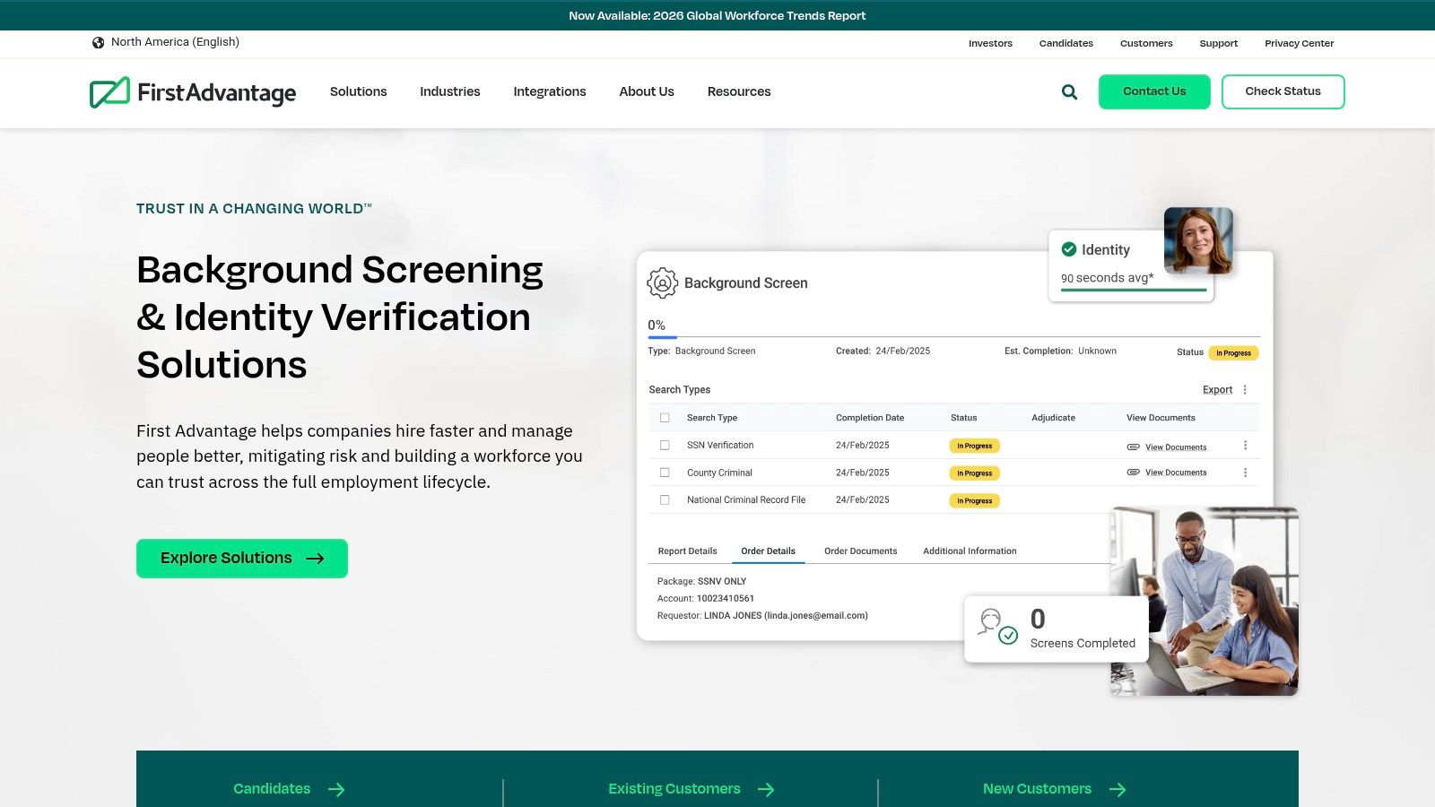The height and width of the screenshot is (807, 1435).
Task: Click the Identity green progress bar
Action: 1134,291
